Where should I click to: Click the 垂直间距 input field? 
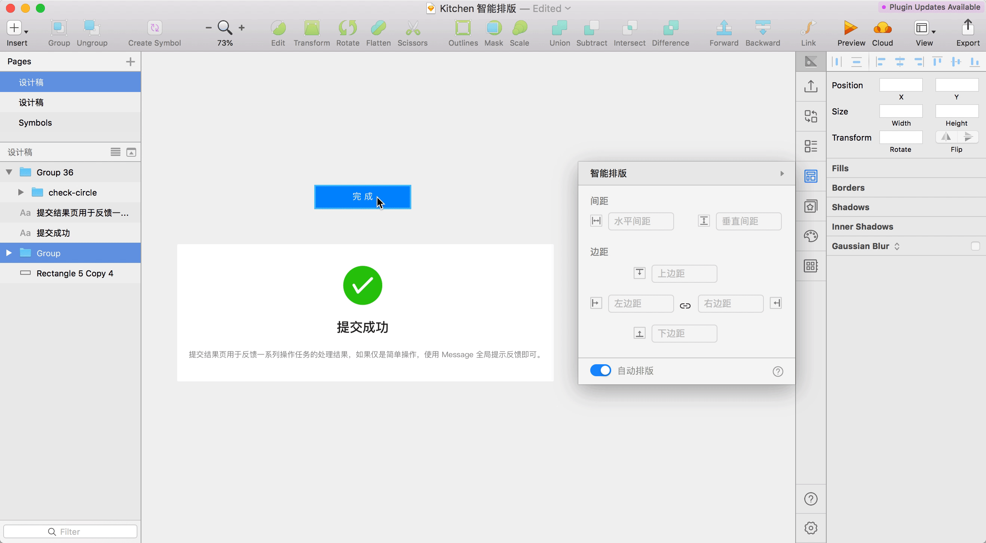pyautogui.click(x=748, y=221)
